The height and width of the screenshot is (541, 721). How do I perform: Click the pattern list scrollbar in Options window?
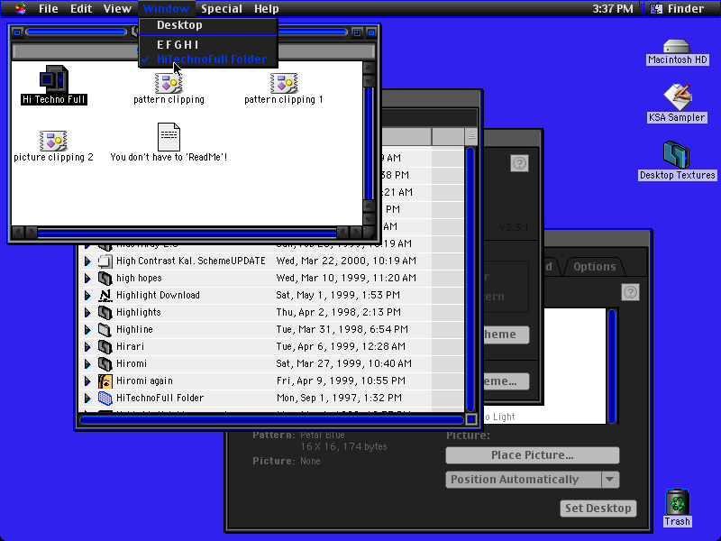click(612, 367)
